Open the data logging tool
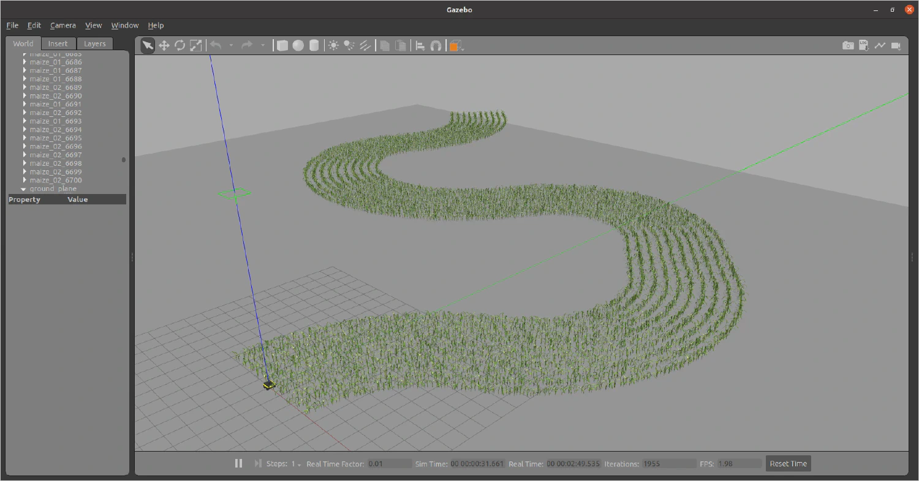The height and width of the screenshot is (481, 919). pyautogui.click(x=864, y=45)
